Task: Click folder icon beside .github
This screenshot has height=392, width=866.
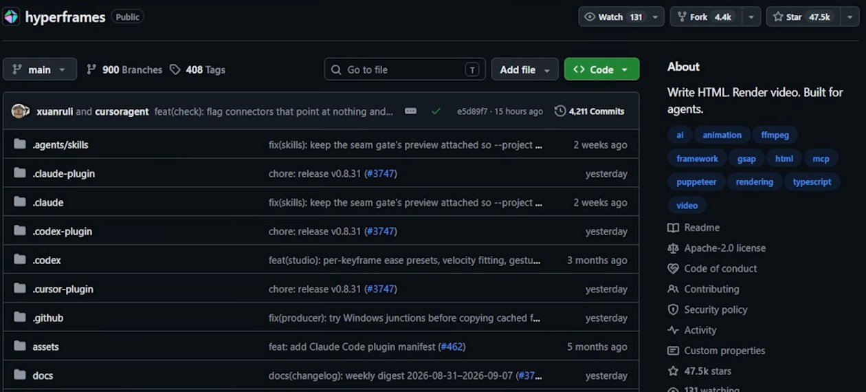Action: click(x=19, y=318)
